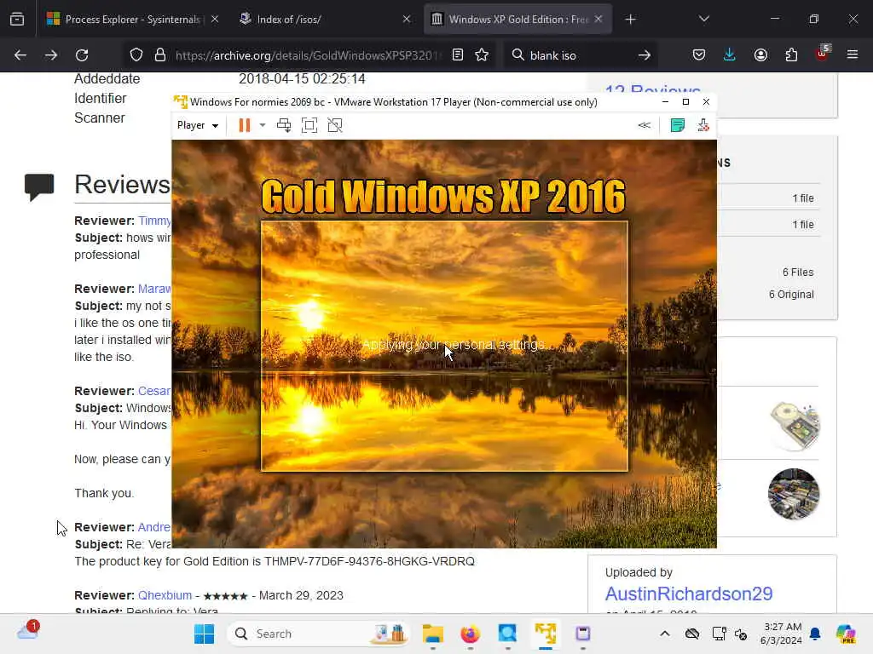Open Firefox account menu
The height and width of the screenshot is (654, 873).
pyautogui.click(x=760, y=54)
